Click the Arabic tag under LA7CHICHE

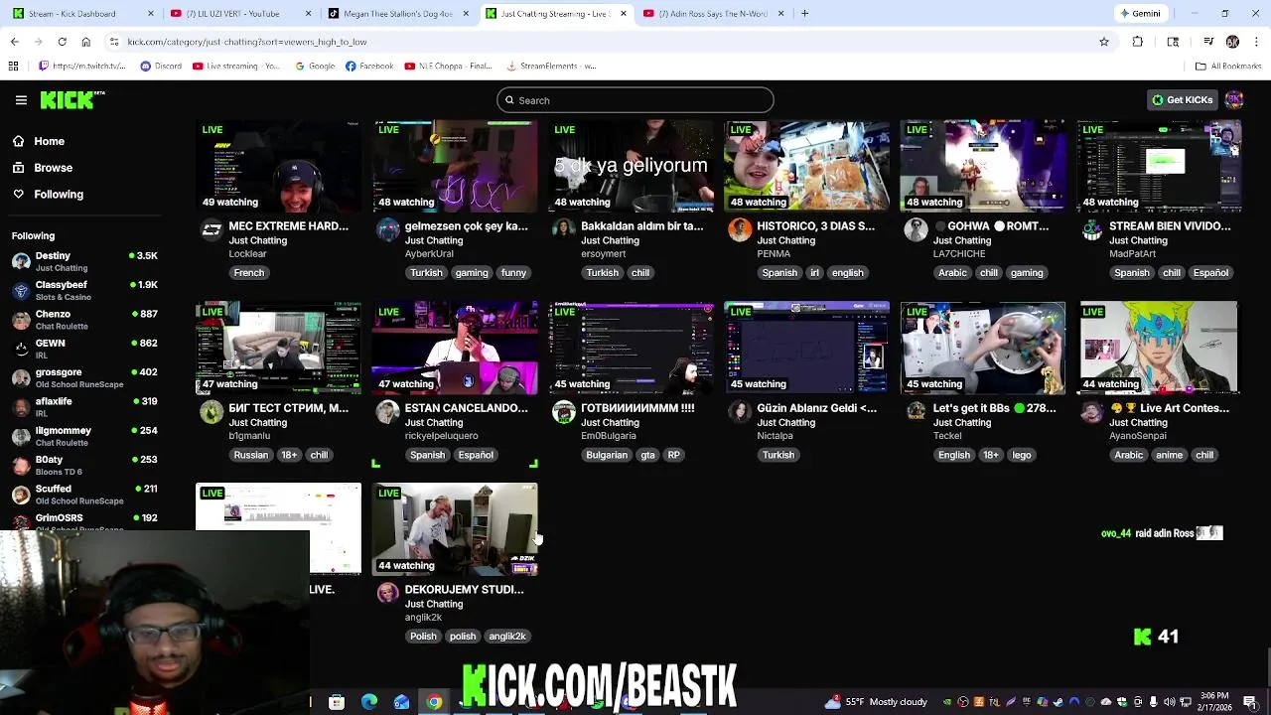[x=952, y=273]
